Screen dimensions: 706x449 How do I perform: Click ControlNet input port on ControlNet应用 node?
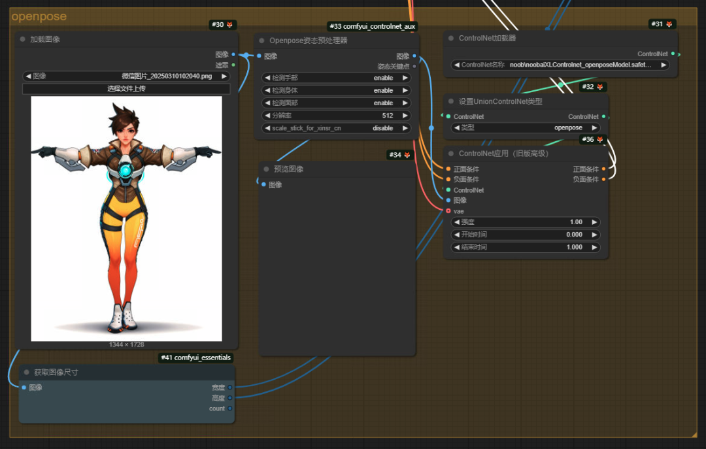(x=448, y=190)
